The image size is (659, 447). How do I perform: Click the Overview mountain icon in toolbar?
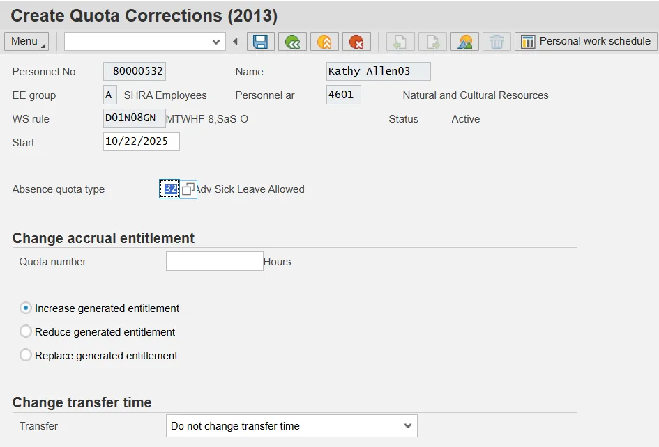pyautogui.click(x=464, y=42)
